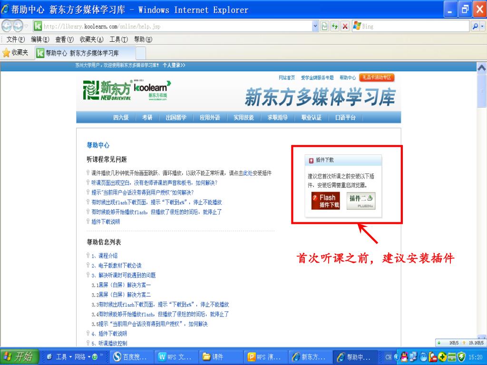Open the 工具(T) menu
The width and height of the screenshot is (487, 365).
click(118, 39)
